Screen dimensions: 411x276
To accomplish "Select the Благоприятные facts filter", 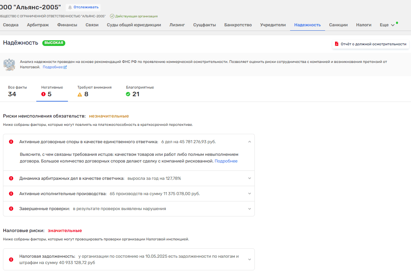I will tap(140, 91).
